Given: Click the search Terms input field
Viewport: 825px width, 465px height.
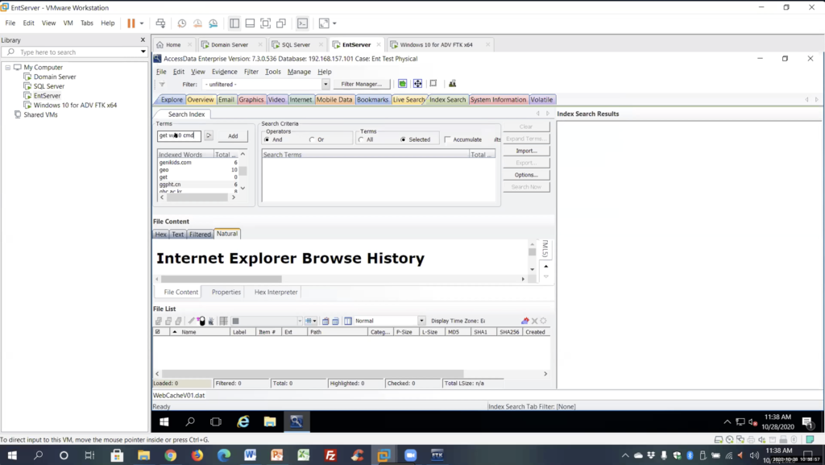Looking at the screenshot, I should coord(179,135).
